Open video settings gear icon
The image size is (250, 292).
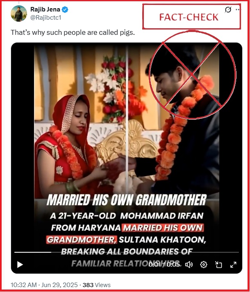click(x=203, y=265)
